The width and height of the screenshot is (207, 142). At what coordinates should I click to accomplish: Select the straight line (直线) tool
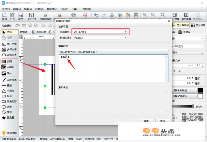point(9,85)
